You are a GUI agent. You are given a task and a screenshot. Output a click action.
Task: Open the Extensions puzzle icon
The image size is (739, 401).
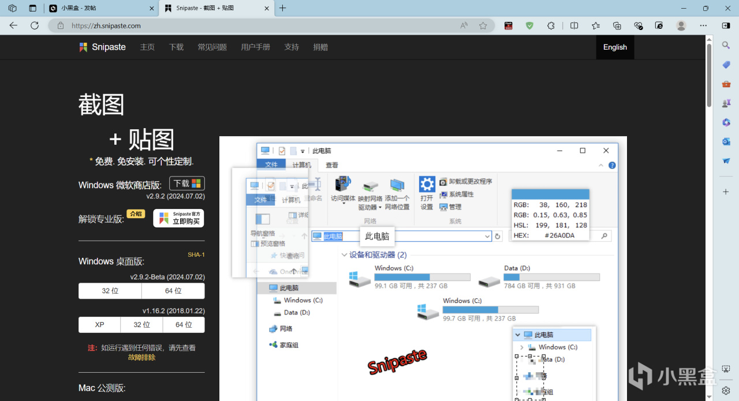[x=551, y=25]
